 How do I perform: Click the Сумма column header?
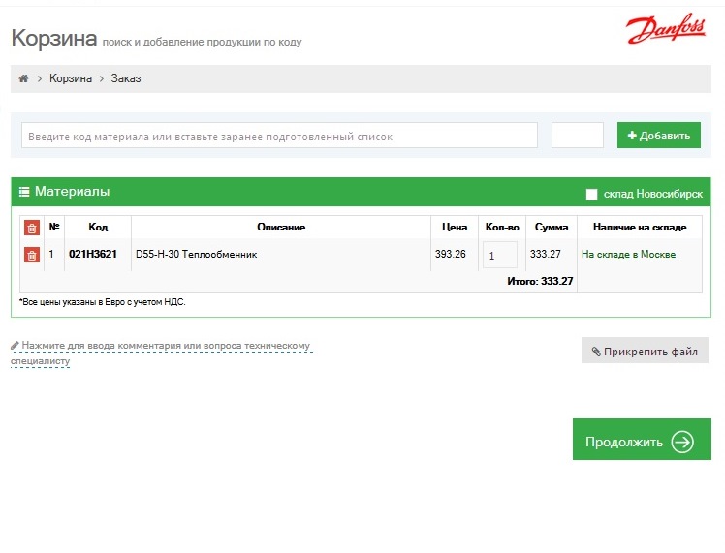[x=552, y=227]
